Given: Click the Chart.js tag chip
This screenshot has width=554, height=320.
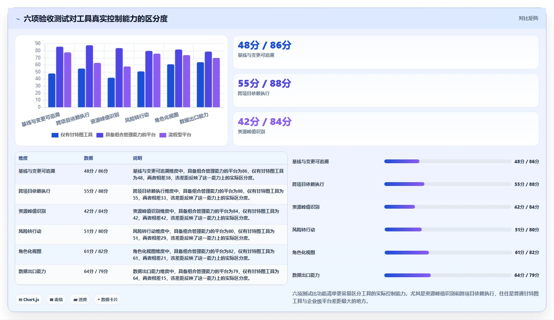Looking at the screenshot, I should [x=29, y=300].
